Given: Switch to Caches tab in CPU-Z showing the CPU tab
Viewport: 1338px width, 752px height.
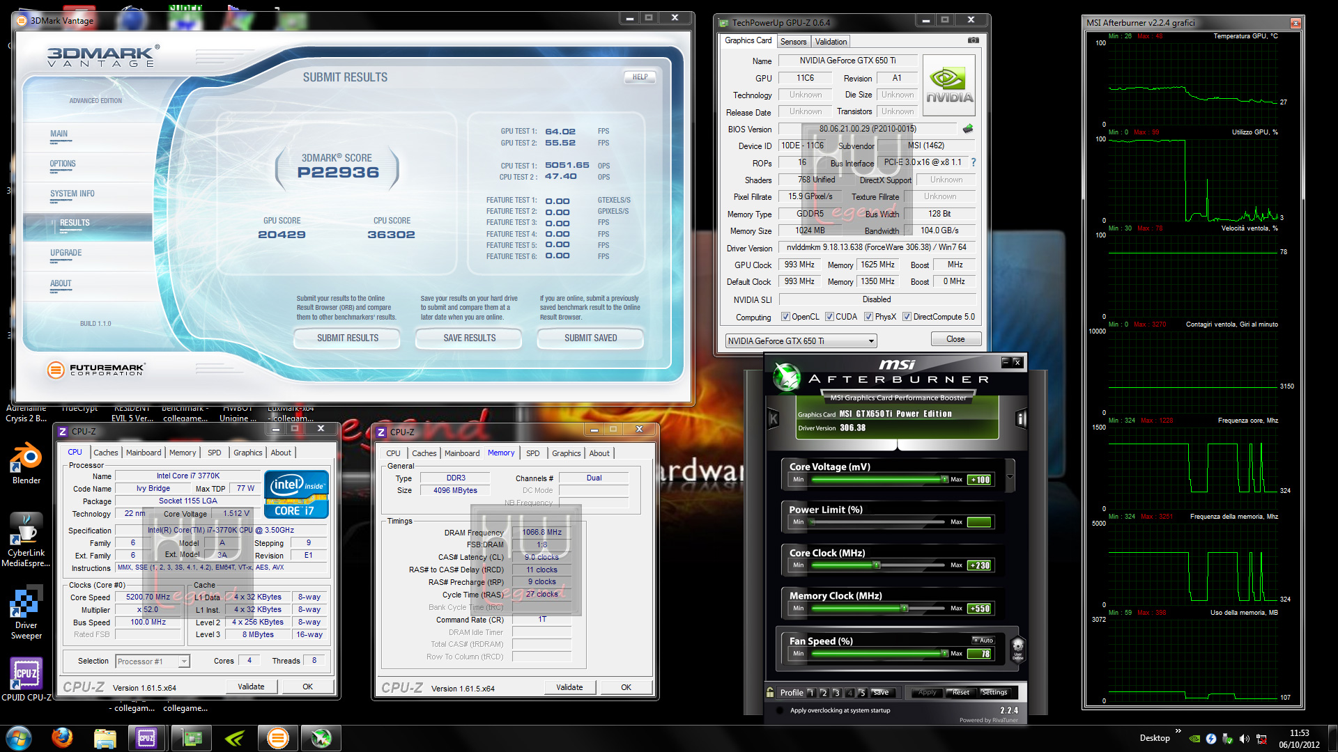Looking at the screenshot, I should [106, 453].
